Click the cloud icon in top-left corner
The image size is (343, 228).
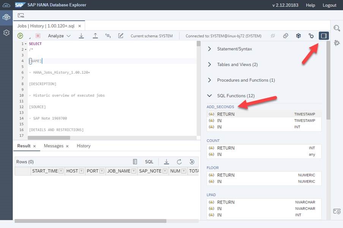[x=6, y=5]
